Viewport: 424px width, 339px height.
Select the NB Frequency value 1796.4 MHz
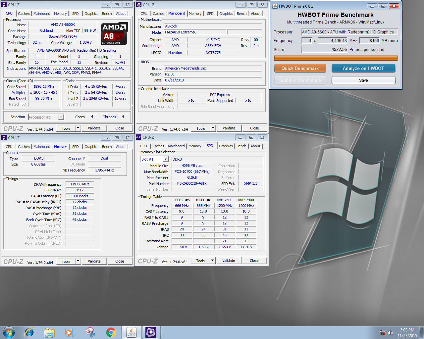(104, 170)
